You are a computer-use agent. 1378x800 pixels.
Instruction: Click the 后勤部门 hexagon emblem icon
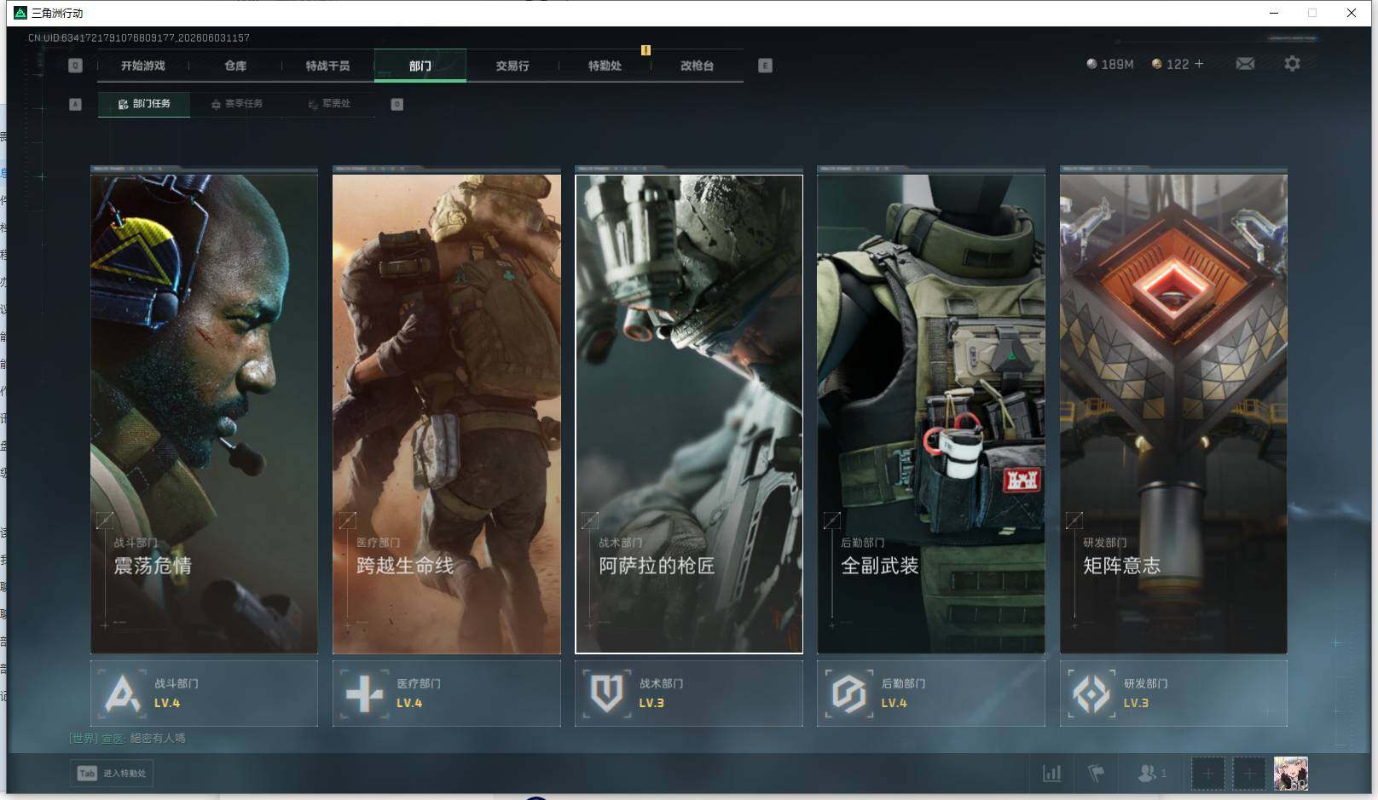[x=848, y=693]
